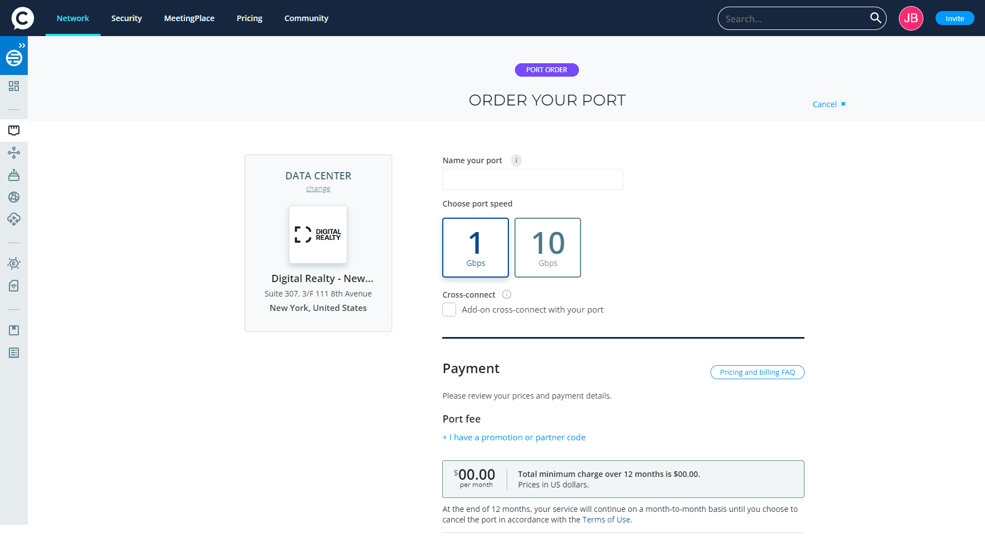Click the search magnifier icon
Image resolution: width=985 pixels, height=538 pixels.
pos(875,18)
